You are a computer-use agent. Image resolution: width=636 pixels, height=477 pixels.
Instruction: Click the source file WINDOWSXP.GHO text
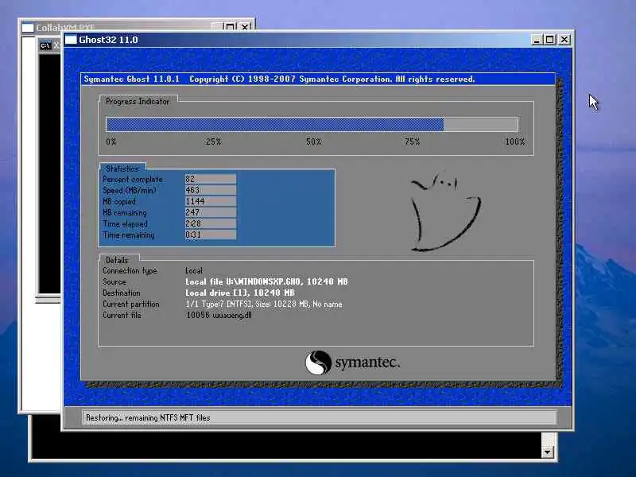click(x=266, y=281)
